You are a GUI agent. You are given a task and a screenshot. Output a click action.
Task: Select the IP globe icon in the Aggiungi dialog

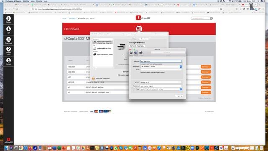click(136, 53)
